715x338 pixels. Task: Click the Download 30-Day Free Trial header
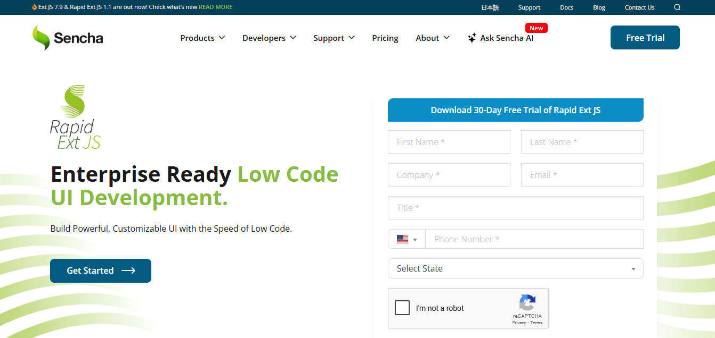pyautogui.click(x=516, y=110)
